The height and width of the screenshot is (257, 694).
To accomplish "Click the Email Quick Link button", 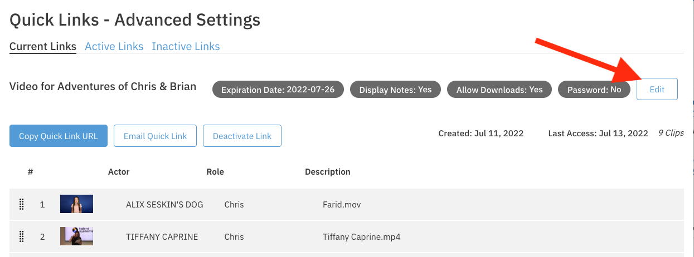I will (x=156, y=136).
